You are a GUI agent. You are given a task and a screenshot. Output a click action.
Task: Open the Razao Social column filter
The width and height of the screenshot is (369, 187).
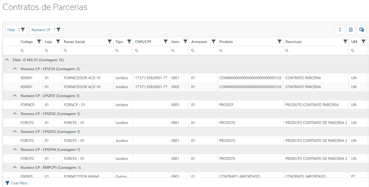pos(110,41)
